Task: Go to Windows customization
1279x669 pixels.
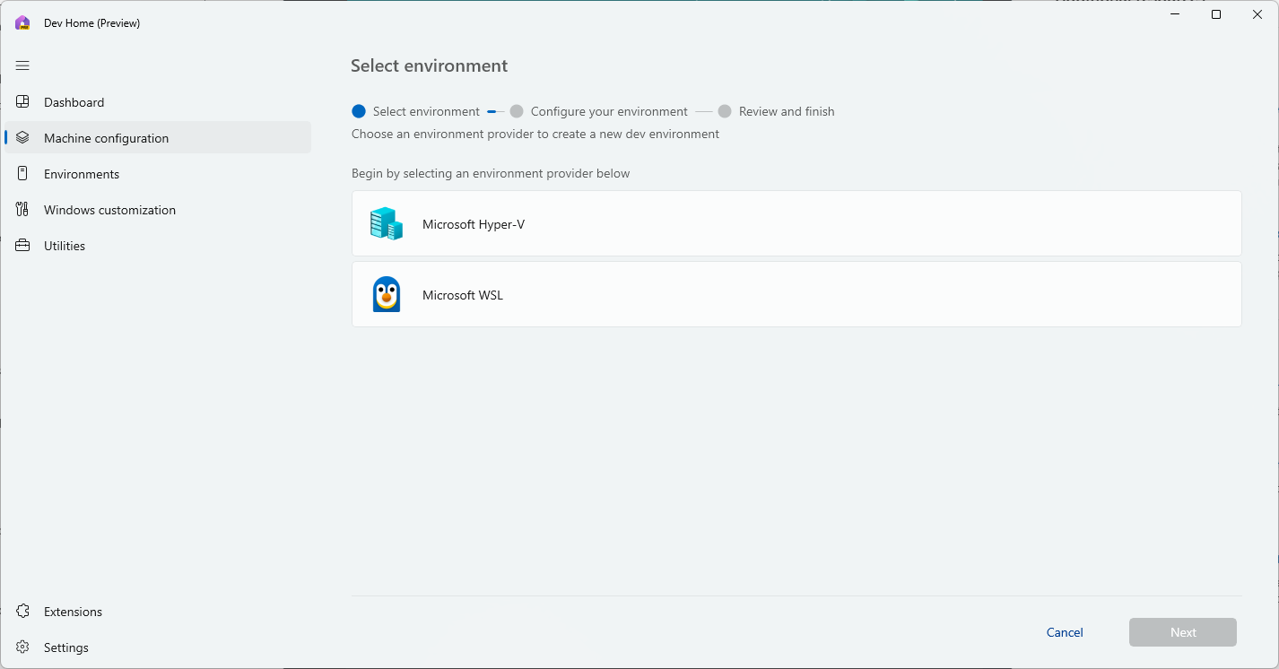Action: coord(158,210)
